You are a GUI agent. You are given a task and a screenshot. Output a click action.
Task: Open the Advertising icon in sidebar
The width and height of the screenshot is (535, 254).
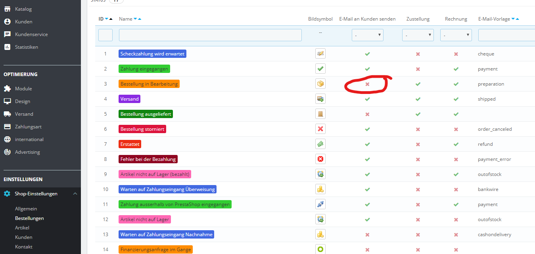pos(7,152)
